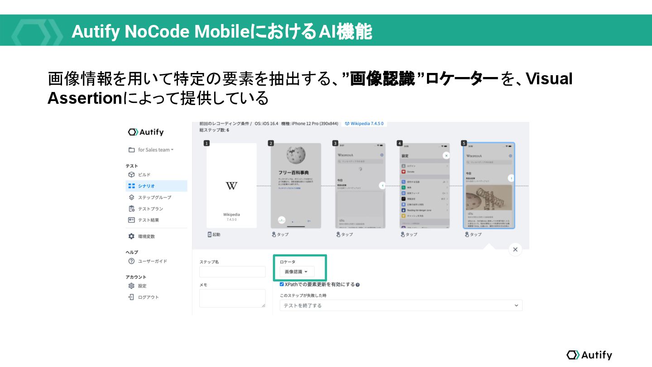
Task: Click the insert-step circle between steps 3 and 4
Action: tap(382, 185)
